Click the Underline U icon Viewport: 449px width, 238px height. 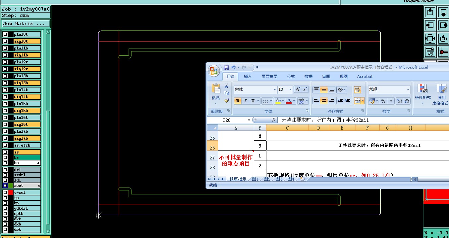(253, 101)
